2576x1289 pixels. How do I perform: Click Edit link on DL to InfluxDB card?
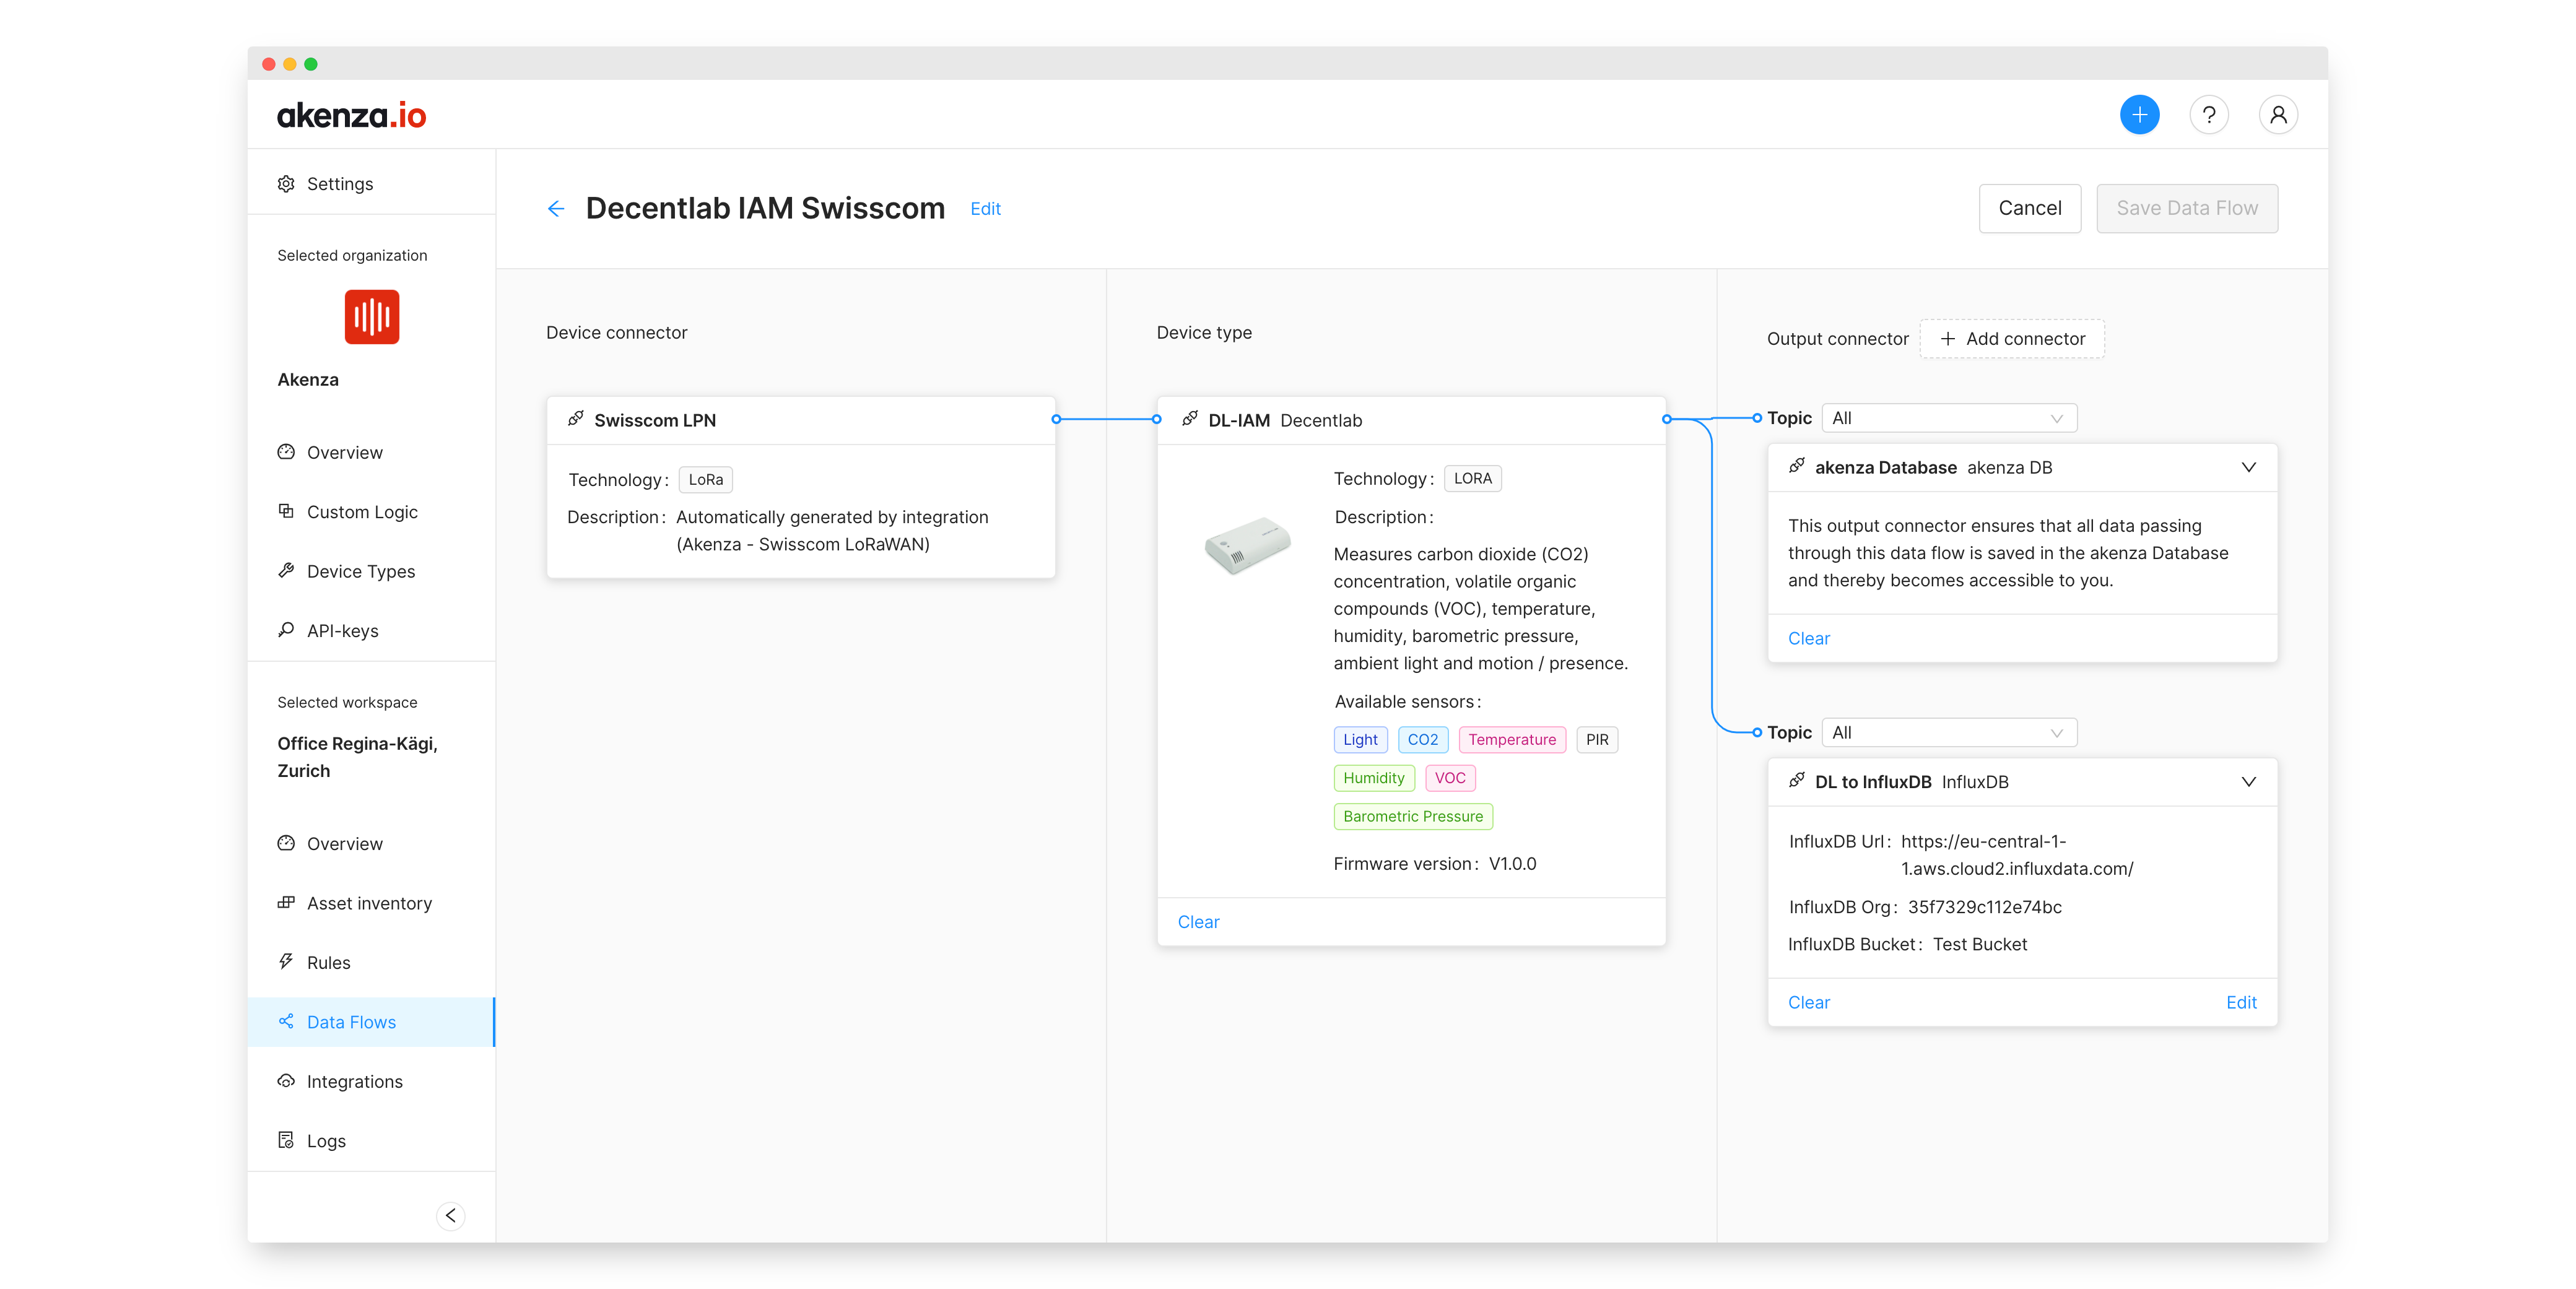pyautogui.click(x=2241, y=1002)
